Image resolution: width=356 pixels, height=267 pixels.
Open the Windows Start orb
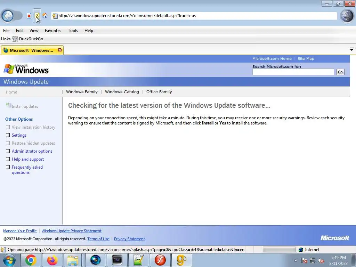9,260
